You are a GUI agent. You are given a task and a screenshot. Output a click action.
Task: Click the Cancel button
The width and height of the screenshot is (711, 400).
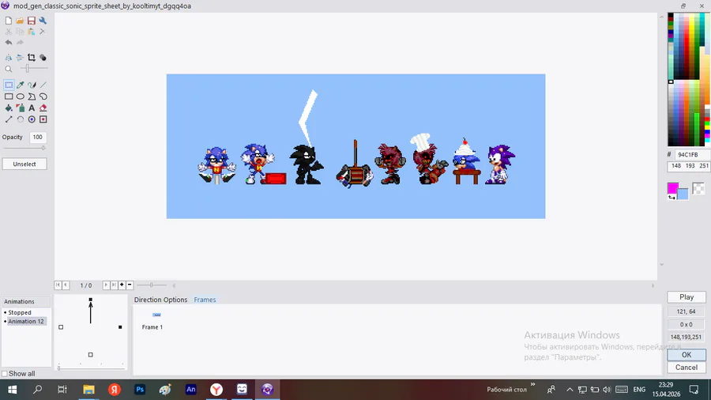687,368
